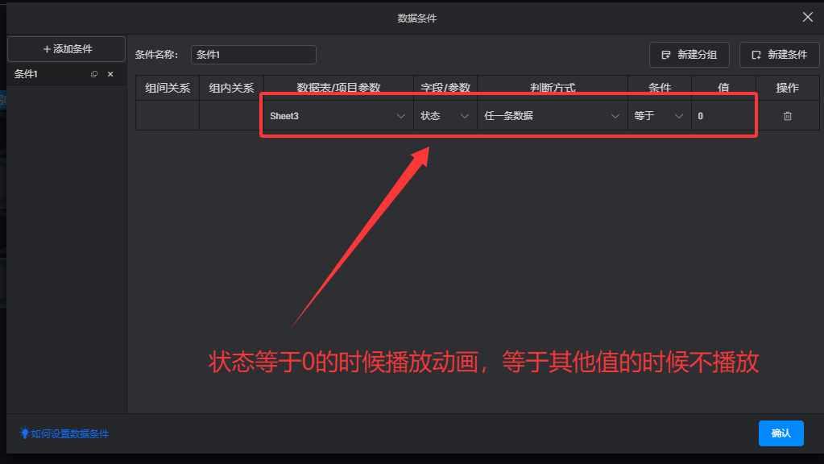Open the 等于 condition dropdown
This screenshot has width=824, height=464.
[x=659, y=116]
